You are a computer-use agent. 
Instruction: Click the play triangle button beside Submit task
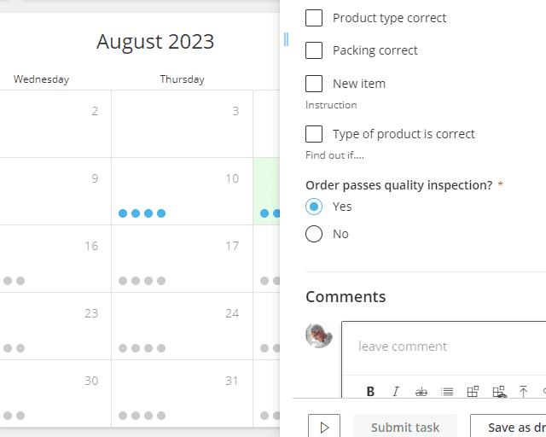coord(324,427)
